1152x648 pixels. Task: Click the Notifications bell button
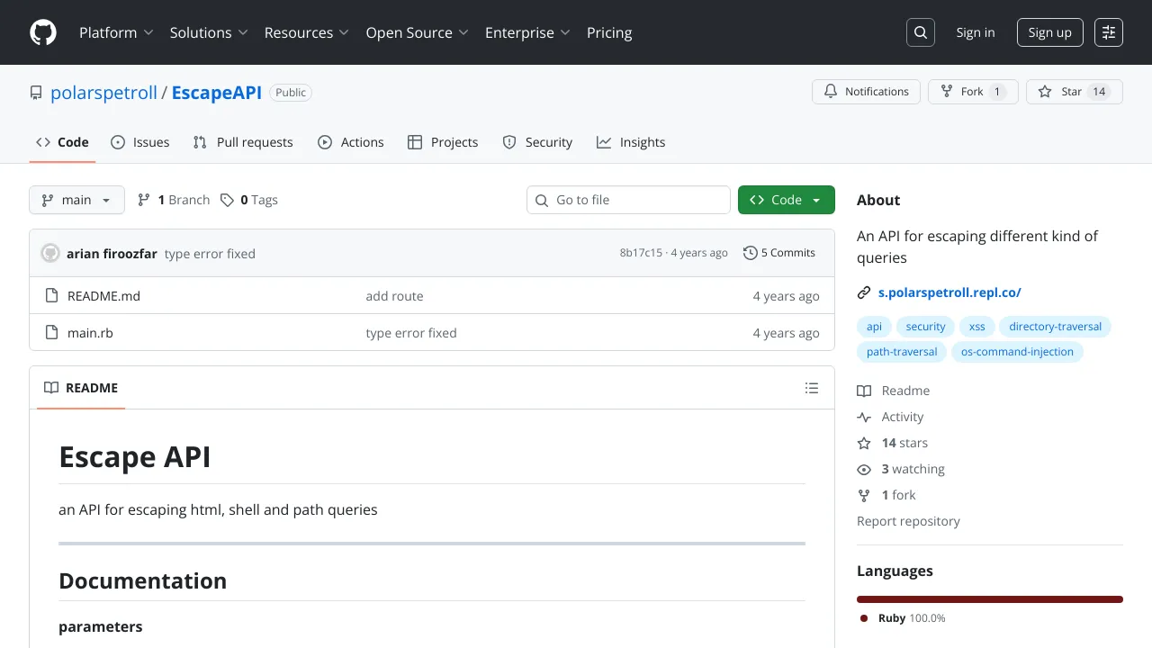point(867,92)
